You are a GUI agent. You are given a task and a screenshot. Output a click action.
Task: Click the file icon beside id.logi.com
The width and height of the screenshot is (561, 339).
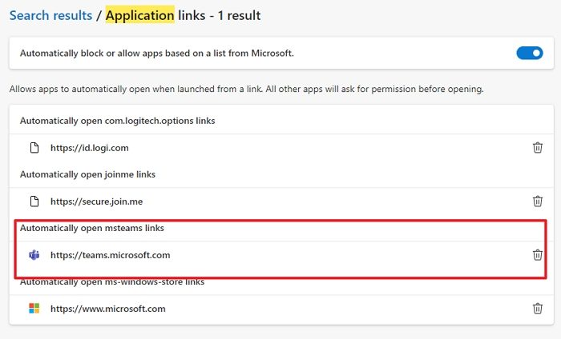pyautogui.click(x=34, y=148)
